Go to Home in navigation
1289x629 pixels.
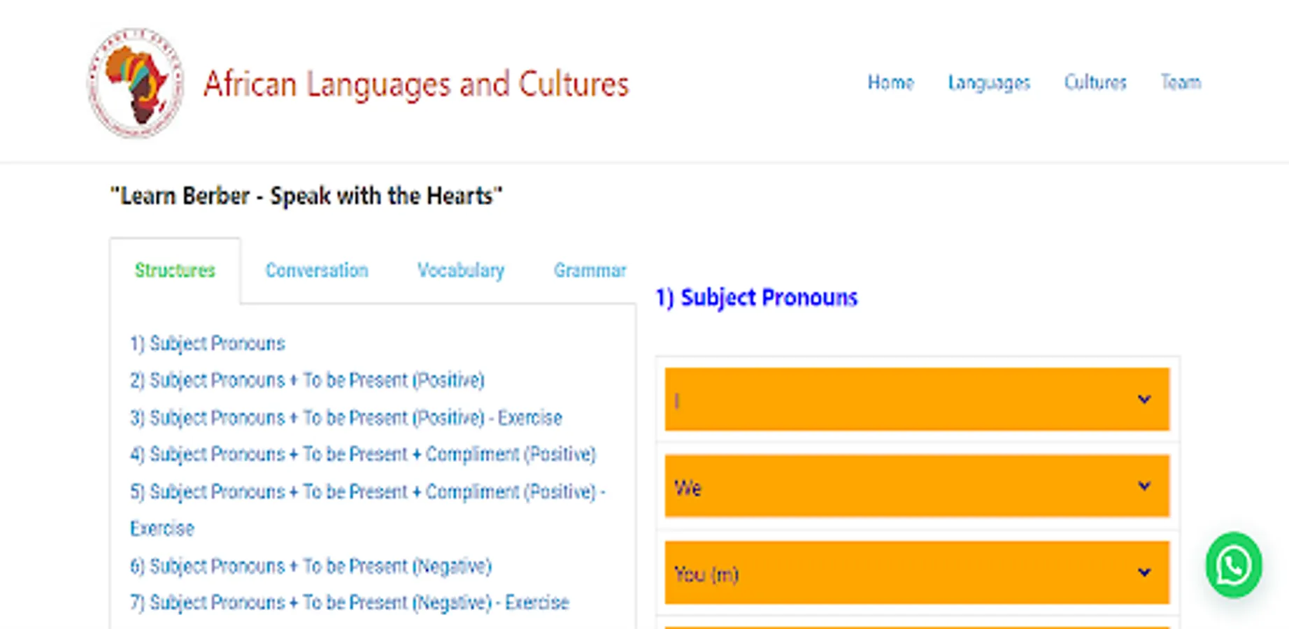[x=890, y=82]
